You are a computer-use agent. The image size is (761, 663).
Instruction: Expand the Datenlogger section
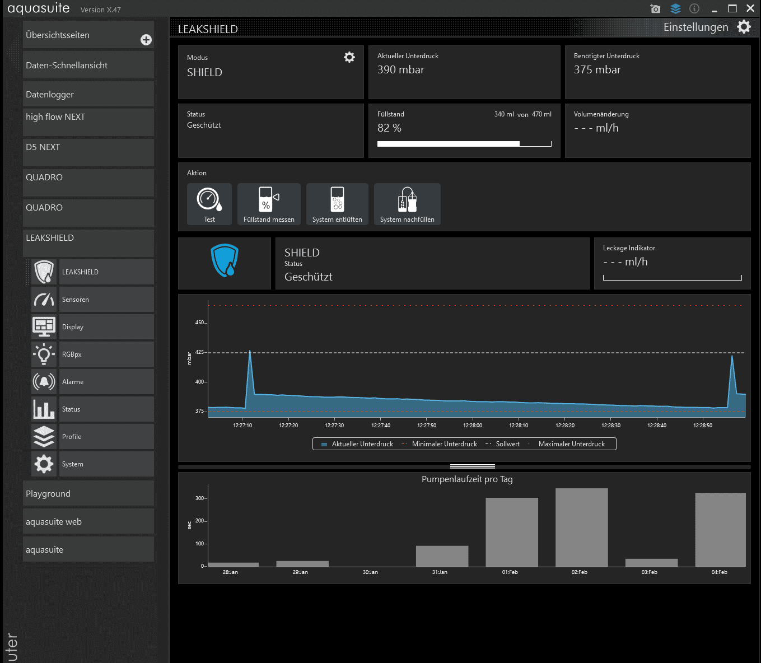coord(88,94)
